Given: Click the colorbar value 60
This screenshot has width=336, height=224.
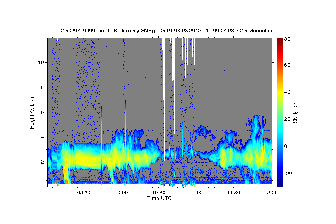Looking at the screenshot, I should [287, 65].
